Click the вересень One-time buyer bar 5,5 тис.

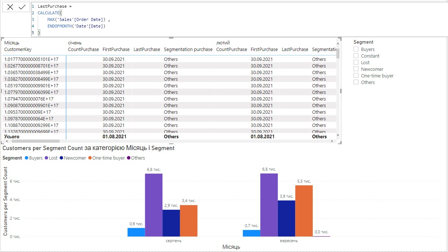tap(304, 211)
